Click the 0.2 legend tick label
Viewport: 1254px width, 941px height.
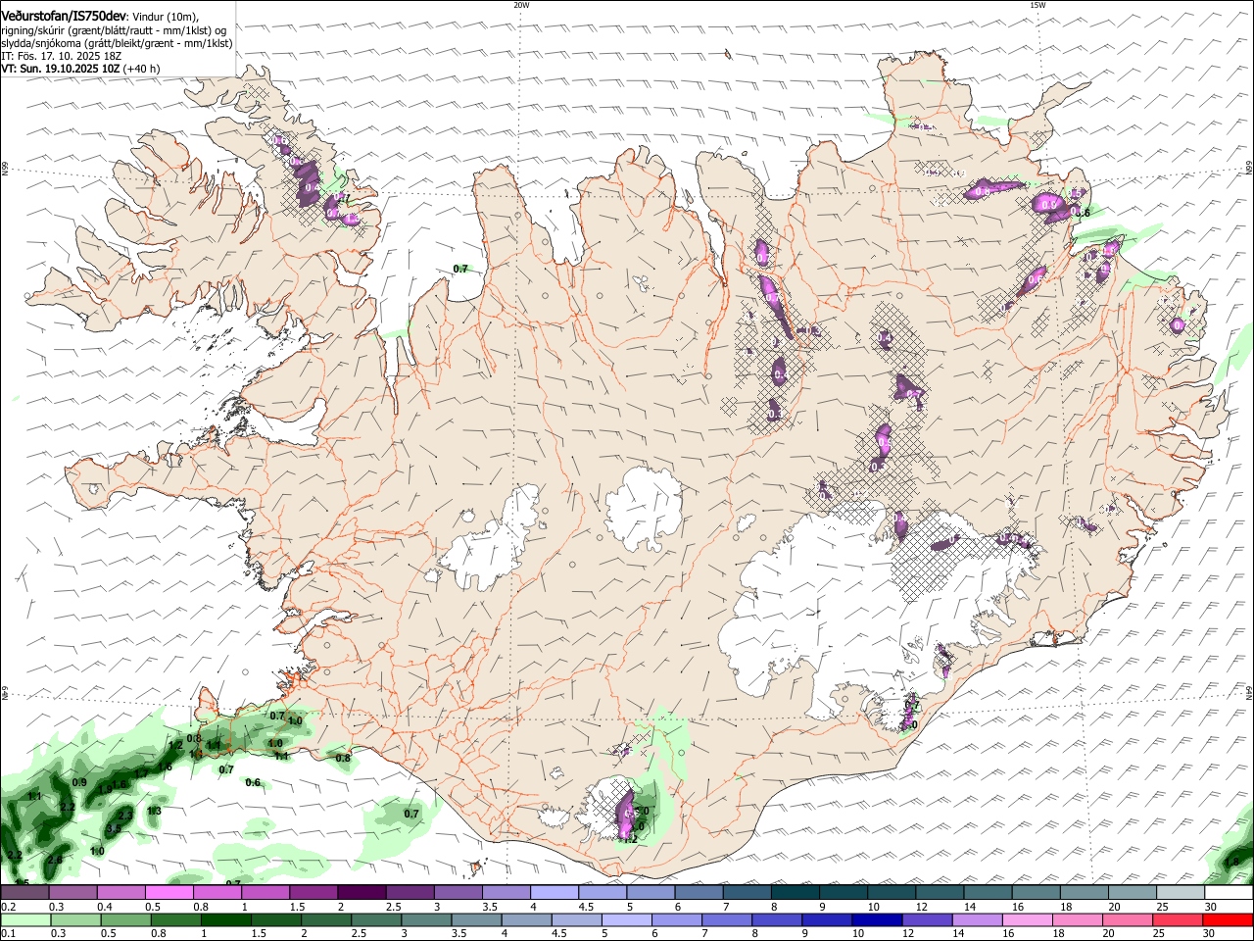(7, 907)
